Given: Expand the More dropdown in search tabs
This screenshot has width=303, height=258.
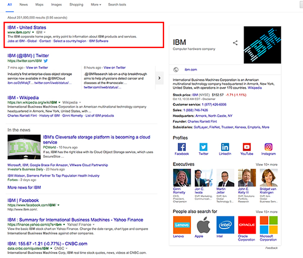Looking at the screenshot, I should click(x=96, y=5).
